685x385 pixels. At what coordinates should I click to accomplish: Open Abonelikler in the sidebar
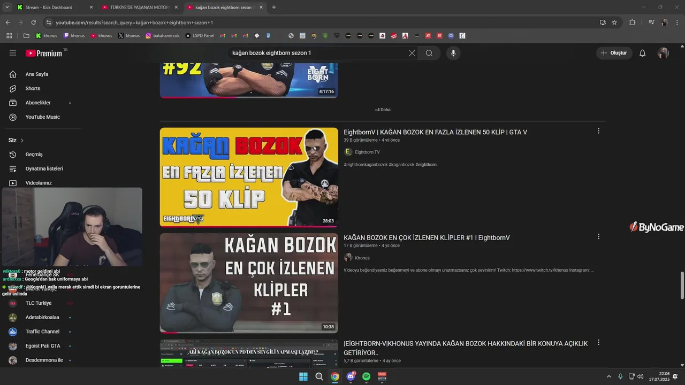(38, 103)
